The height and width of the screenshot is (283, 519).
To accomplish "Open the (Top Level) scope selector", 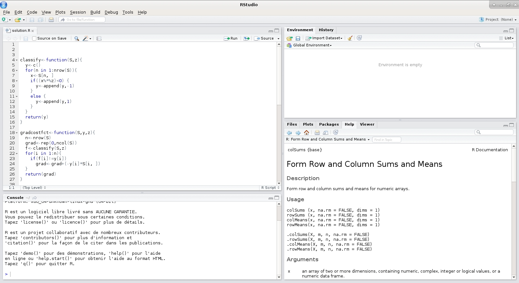I will (x=34, y=188).
